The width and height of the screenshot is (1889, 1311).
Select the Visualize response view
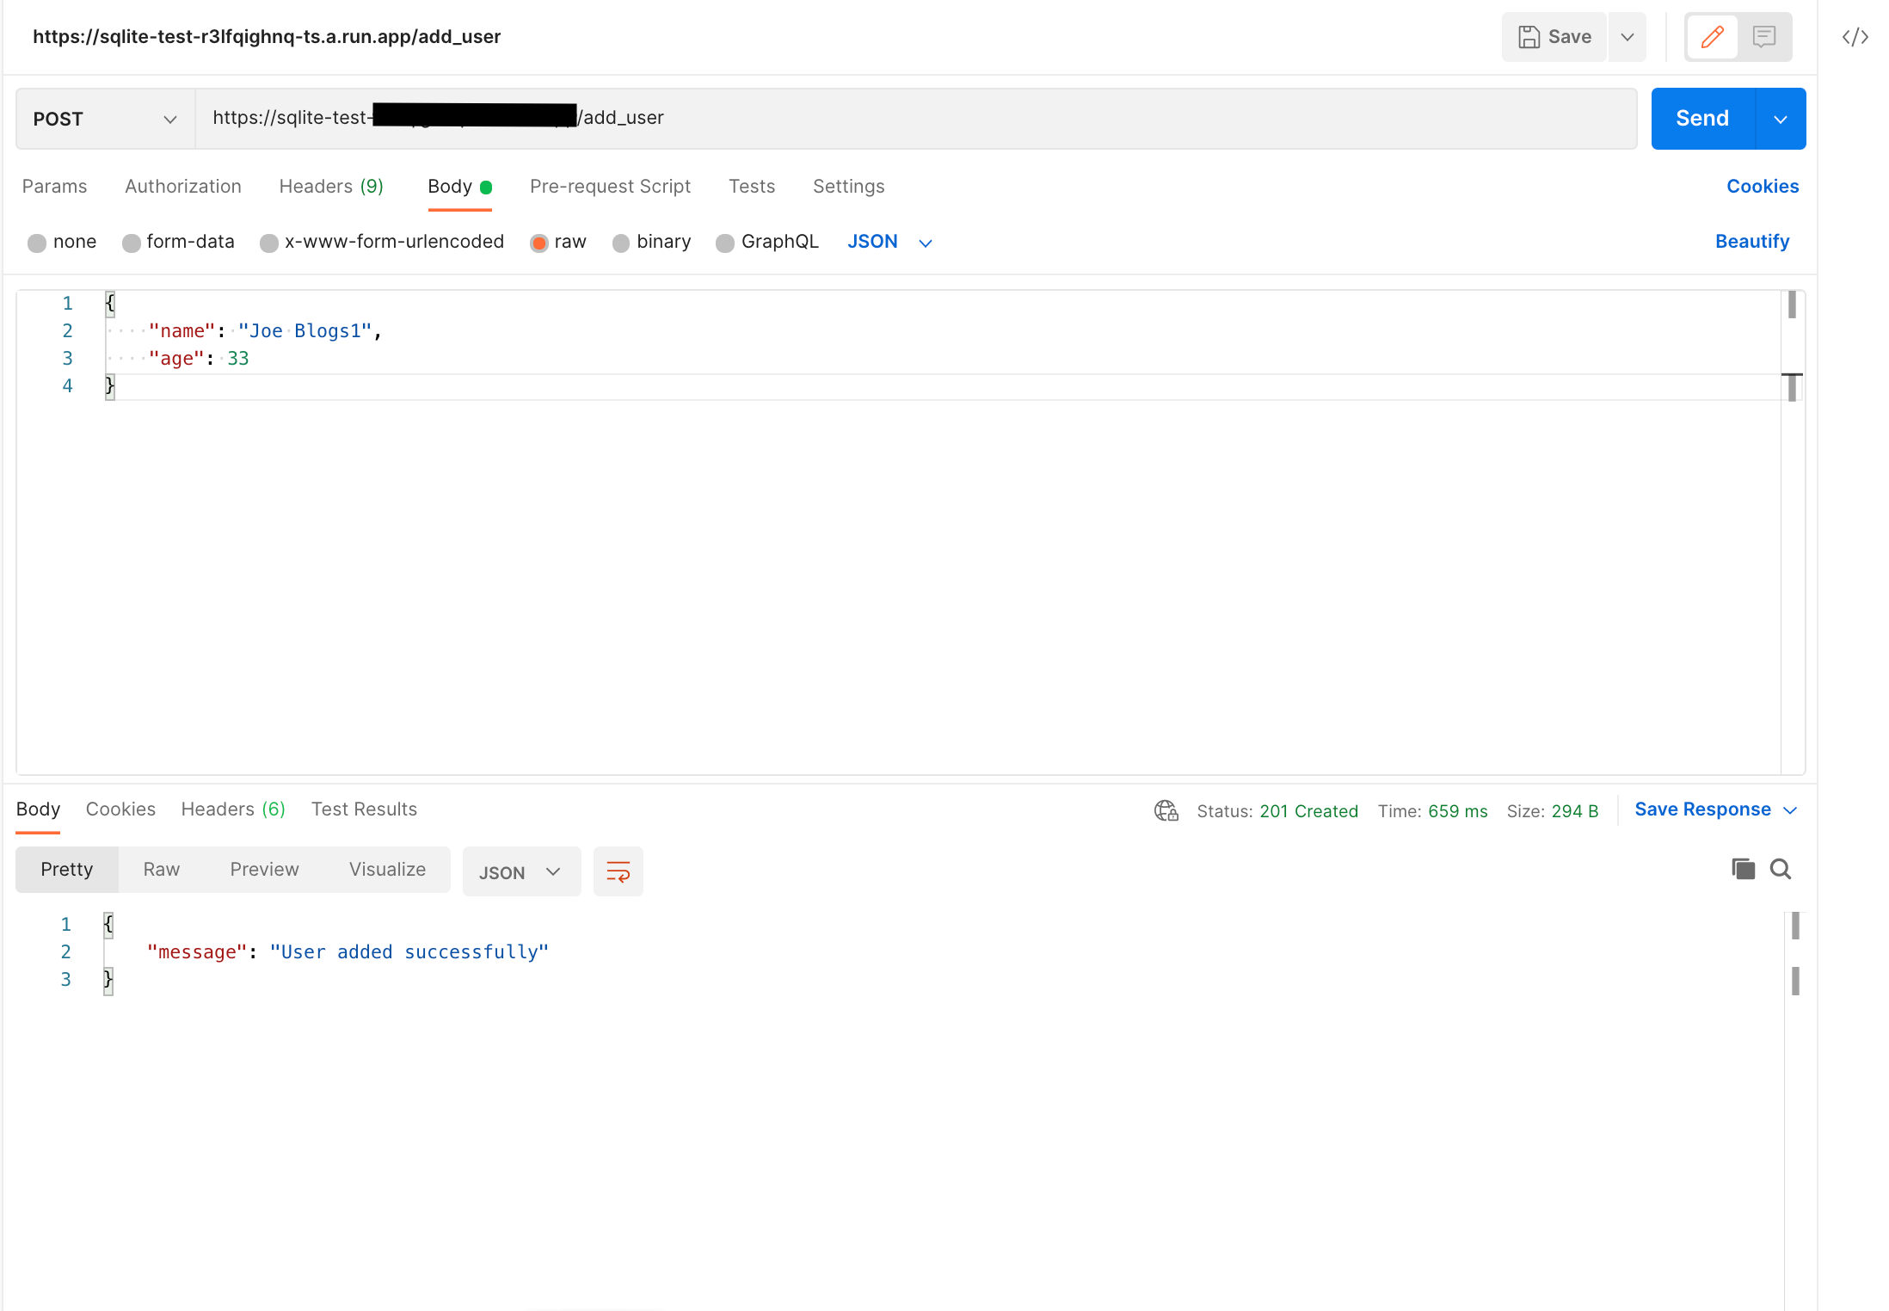387,870
